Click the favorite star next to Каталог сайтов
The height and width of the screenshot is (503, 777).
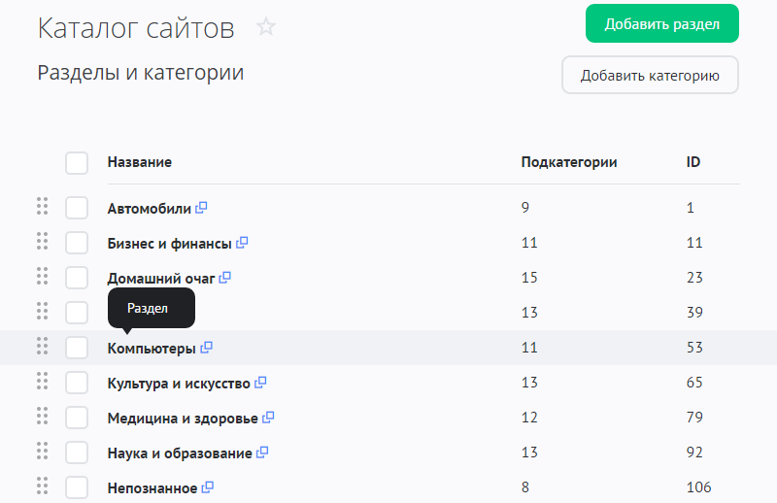pos(266,27)
